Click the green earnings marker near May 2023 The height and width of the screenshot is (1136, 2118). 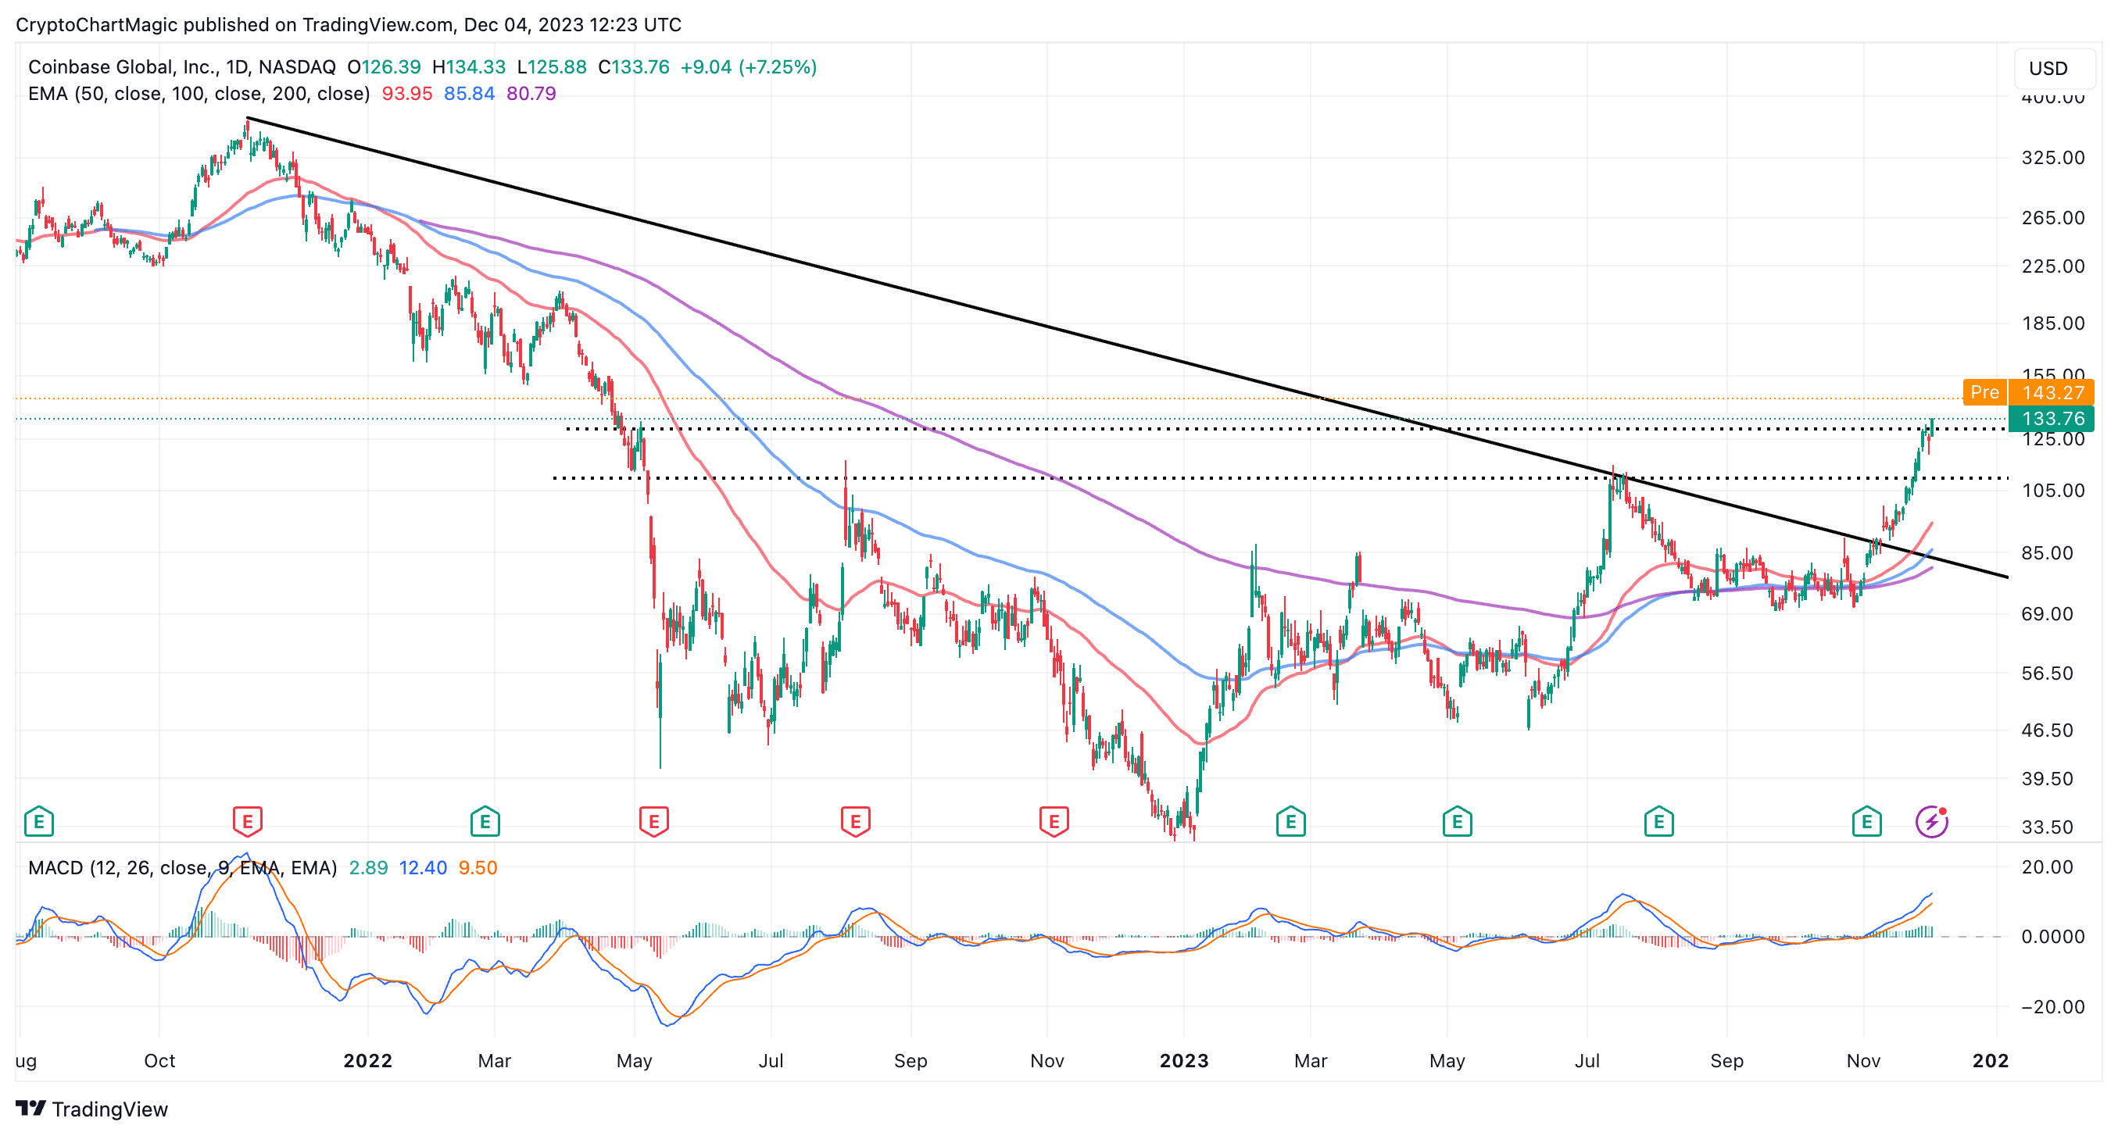(1458, 821)
